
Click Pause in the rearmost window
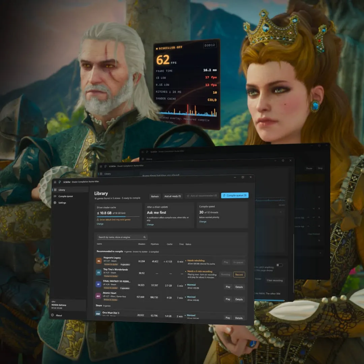309,168
